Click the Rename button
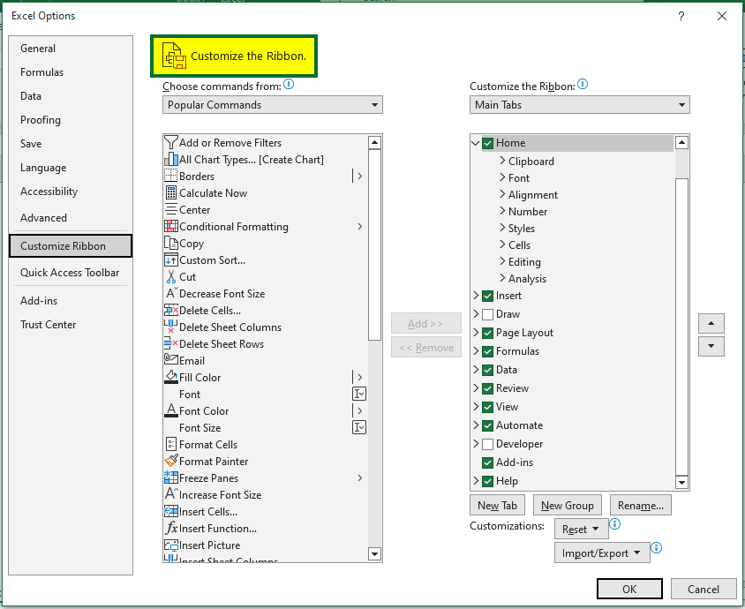 [641, 506]
